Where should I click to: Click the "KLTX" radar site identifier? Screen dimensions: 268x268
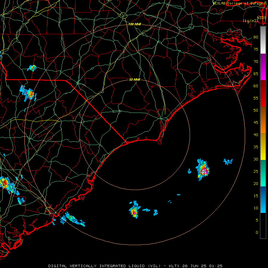174,266
